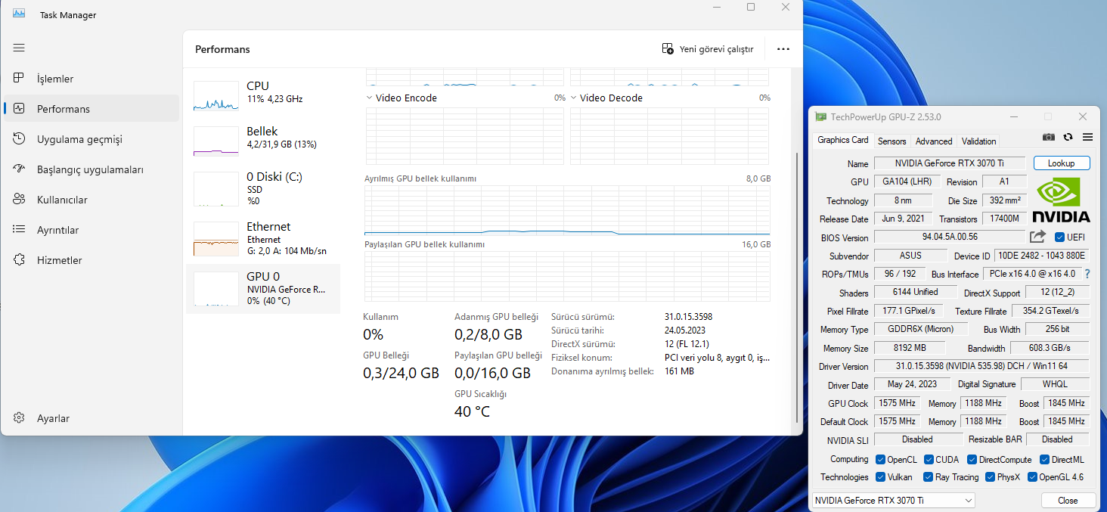Click the İşlemler sidebar icon
Screen dimensions: 1107x512
click(20, 79)
